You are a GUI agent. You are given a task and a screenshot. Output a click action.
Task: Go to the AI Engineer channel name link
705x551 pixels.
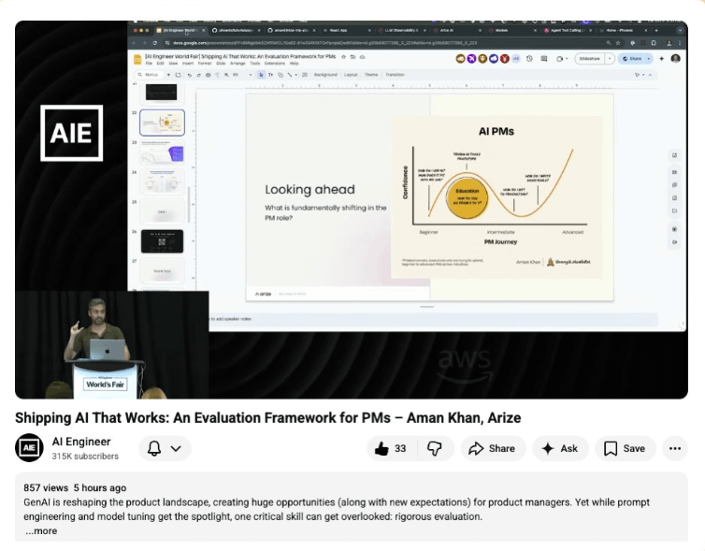coord(81,442)
